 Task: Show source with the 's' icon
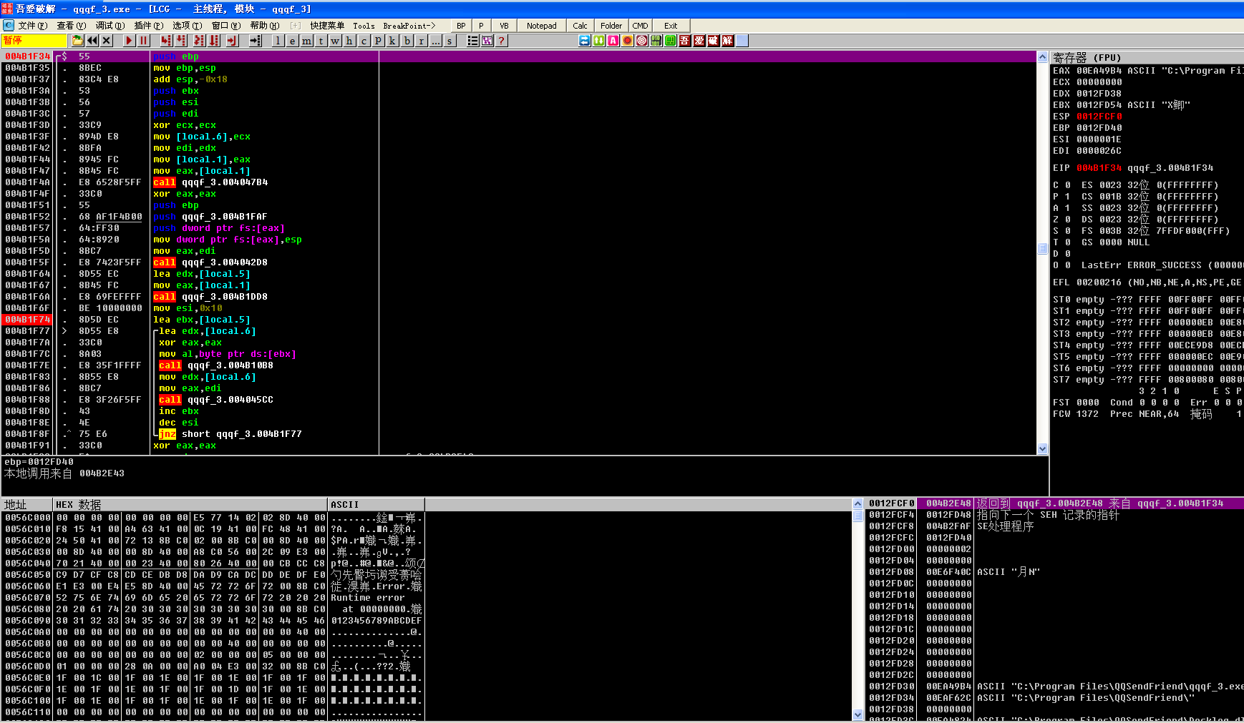tap(450, 41)
